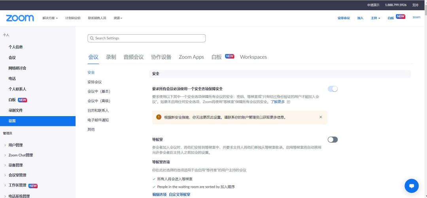The width and height of the screenshot is (427, 198).
Task: Open 白板 in the left sidebar
Action: (12, 100)
